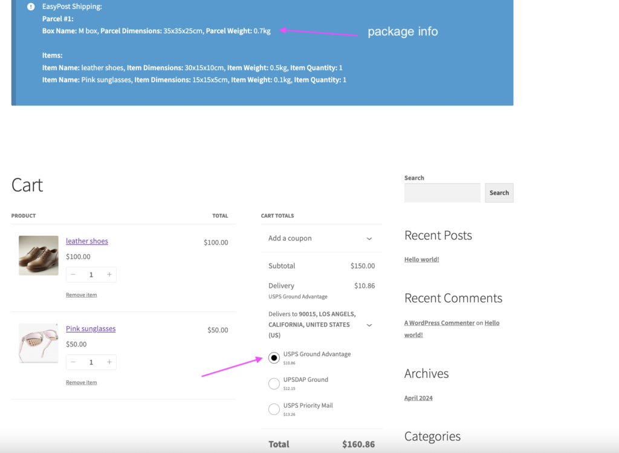Increase leather shoes quantity with plus
This screenshot has height=453, width=619.
click(x=109, y=275)
